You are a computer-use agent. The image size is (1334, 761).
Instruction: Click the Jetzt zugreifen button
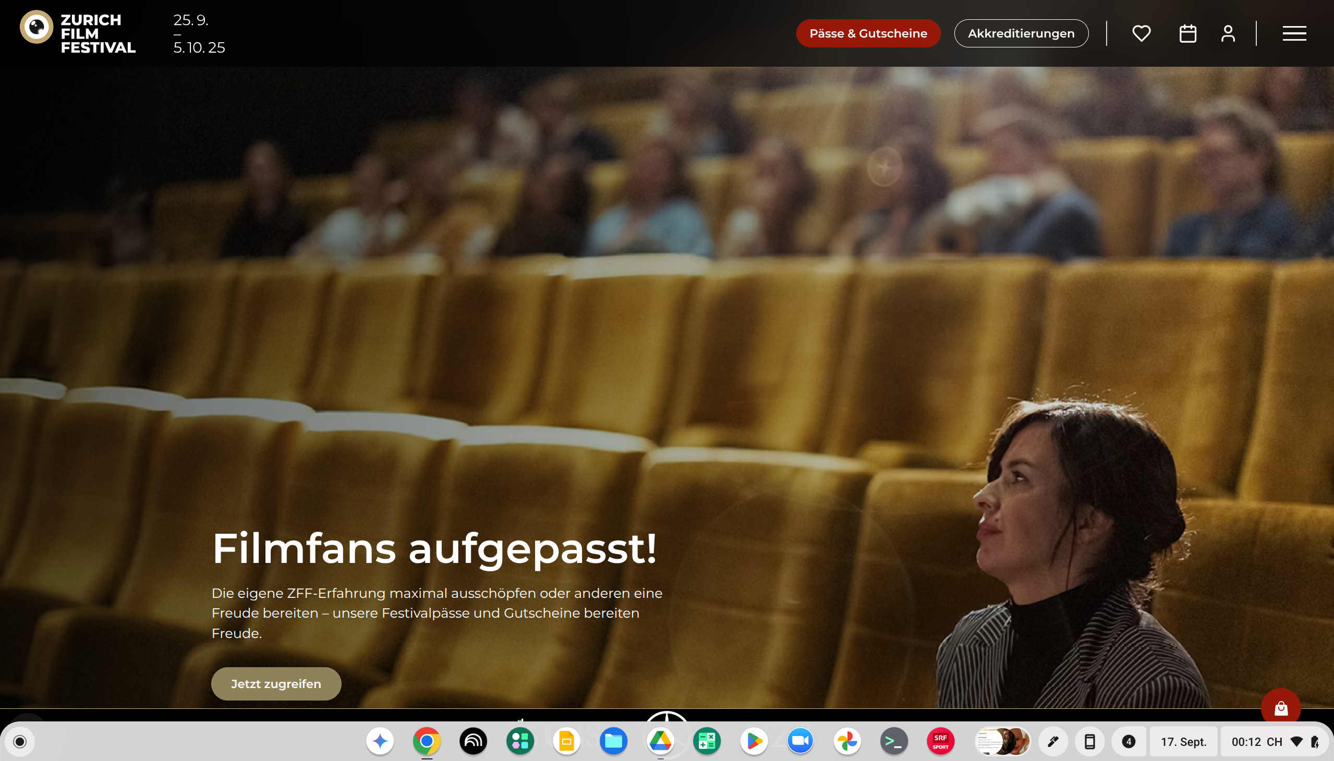[x=276, y=684]
